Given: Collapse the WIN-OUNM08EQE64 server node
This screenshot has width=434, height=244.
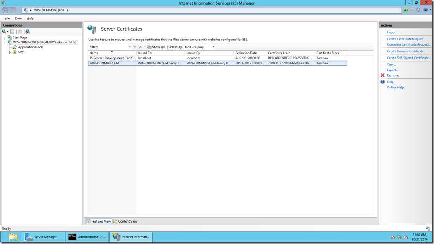Looking at the screenshot, I should point(5,43).
